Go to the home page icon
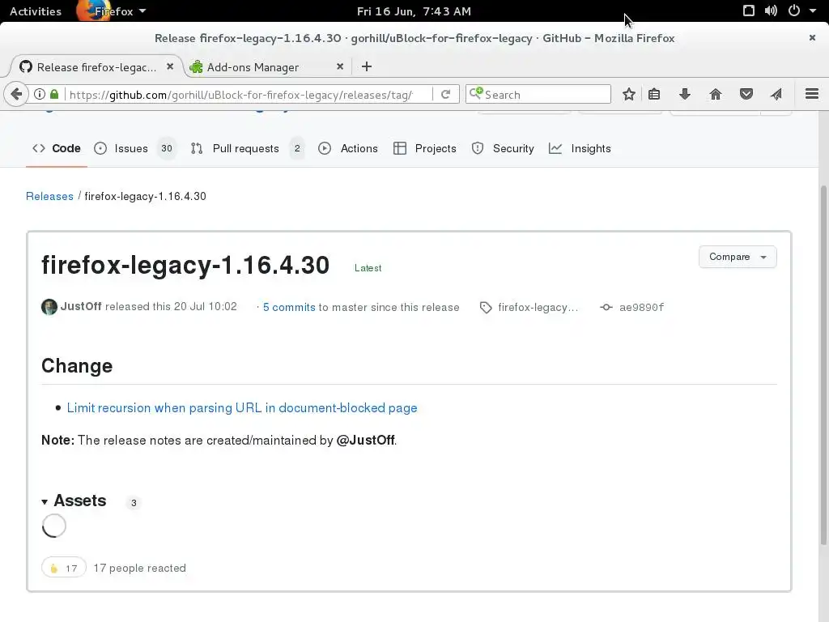Screen dimensions: 829x622 coord(716,94)
